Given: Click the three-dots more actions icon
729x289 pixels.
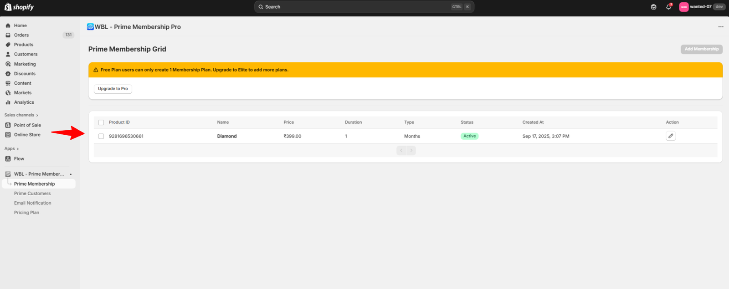Looking at the screenshot, I should [x=720, y=27].
